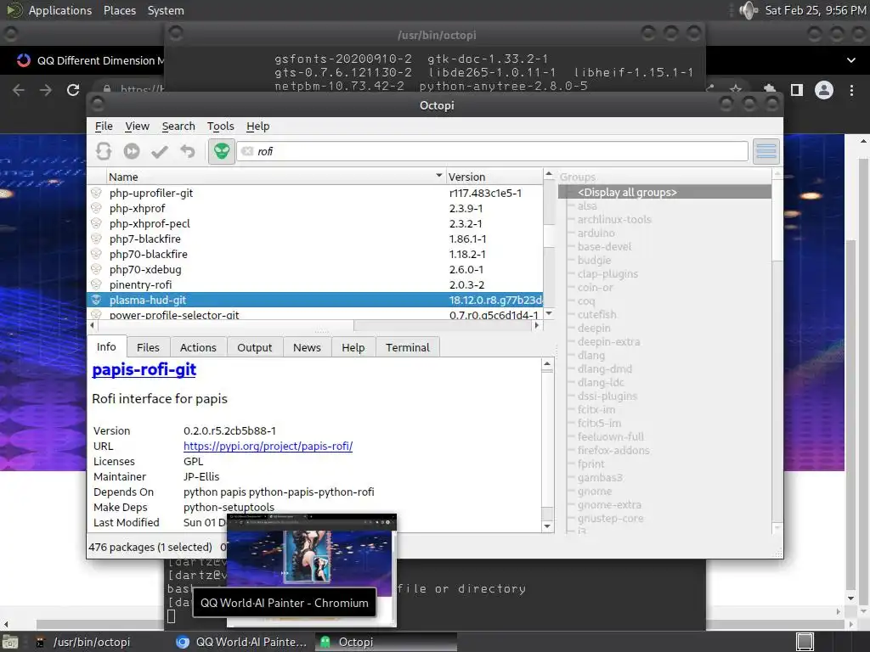870x652 pixels.
Task: Click the package icon for pinentry-rofi
Action: [x=97, y=284]
